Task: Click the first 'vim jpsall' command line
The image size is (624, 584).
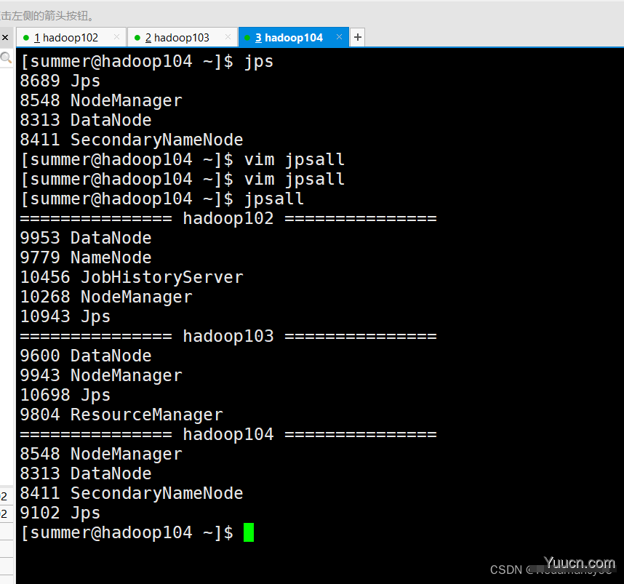Action: pyautogui.click(x=183, y=159)
